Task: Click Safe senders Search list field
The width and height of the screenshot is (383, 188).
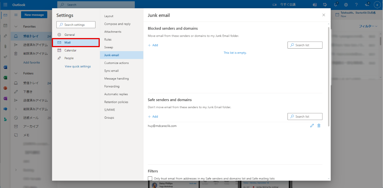Action: coord(305,116)
